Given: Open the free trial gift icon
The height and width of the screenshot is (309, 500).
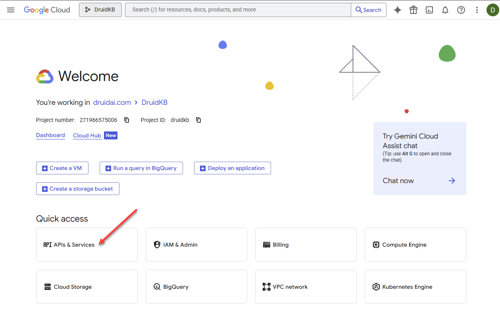Looking at the screenshot, I should [x=413, y=10].
